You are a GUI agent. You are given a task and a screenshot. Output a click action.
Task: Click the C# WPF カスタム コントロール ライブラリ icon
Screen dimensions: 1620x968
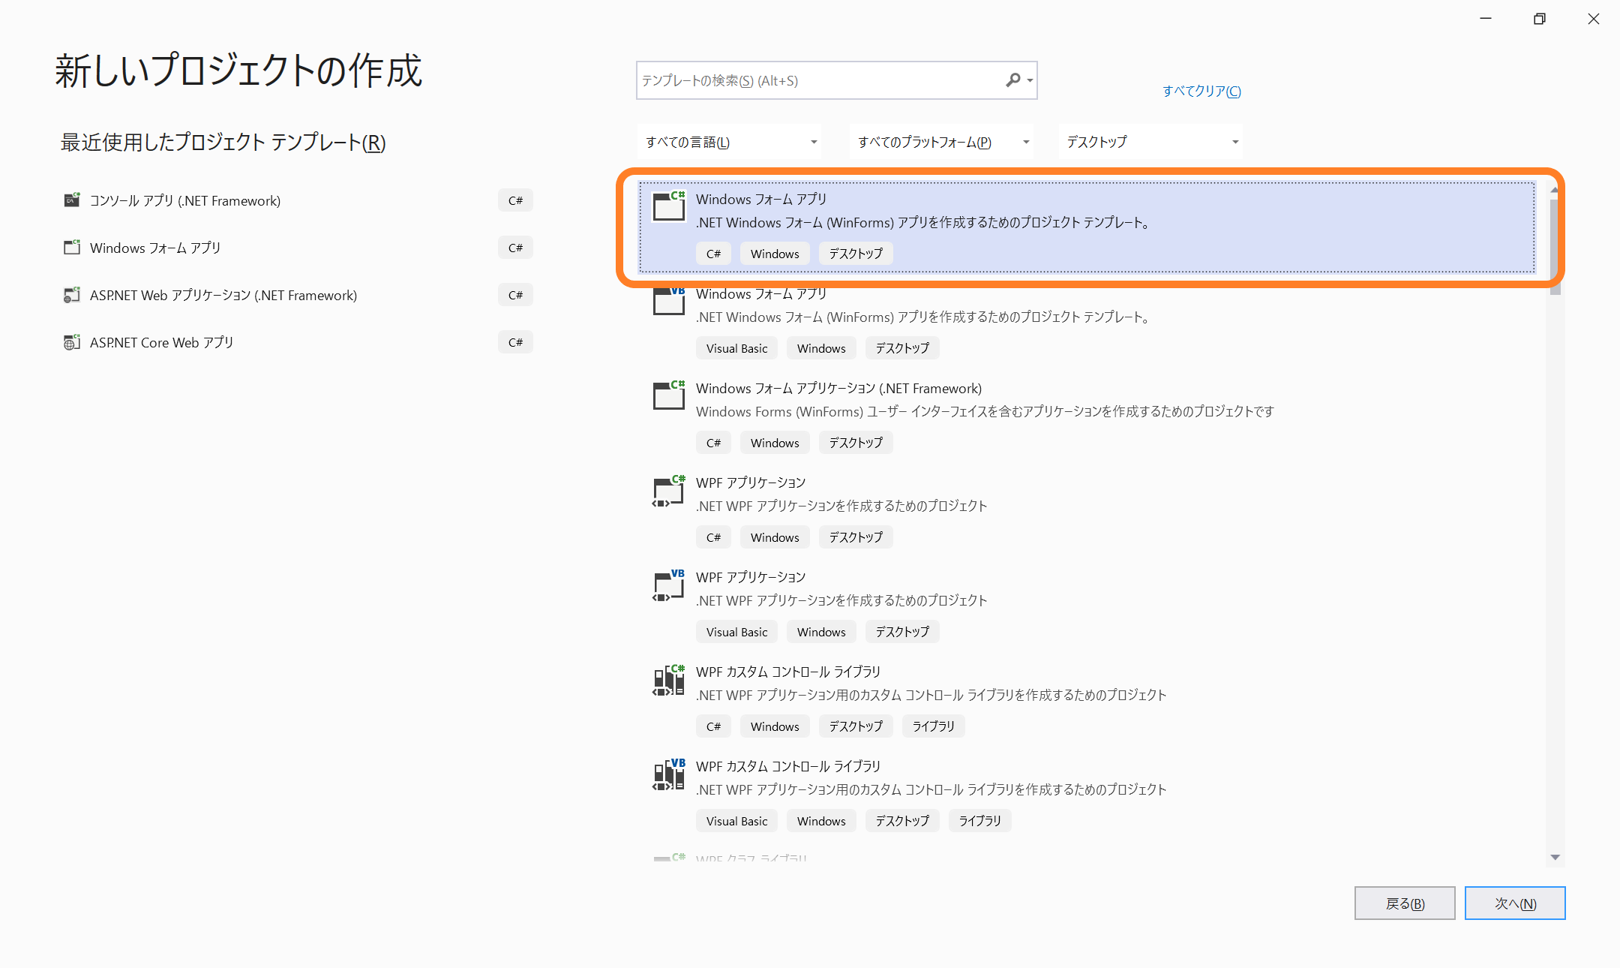tap(669, 680)
